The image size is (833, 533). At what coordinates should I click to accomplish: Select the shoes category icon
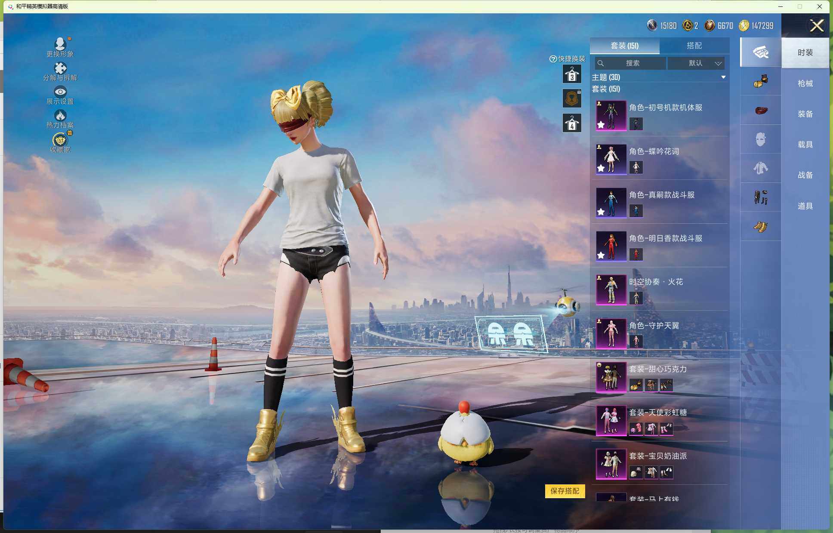tap(760, 226)
